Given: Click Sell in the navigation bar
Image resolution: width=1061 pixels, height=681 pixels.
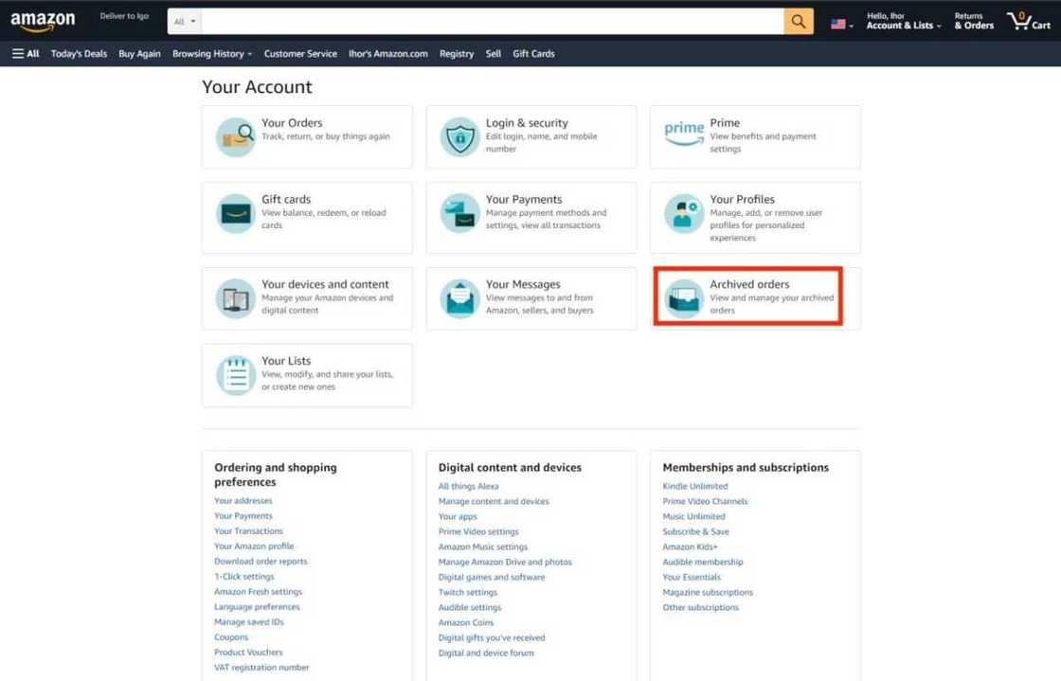Looking at the screenshot, I should [494, 53].
